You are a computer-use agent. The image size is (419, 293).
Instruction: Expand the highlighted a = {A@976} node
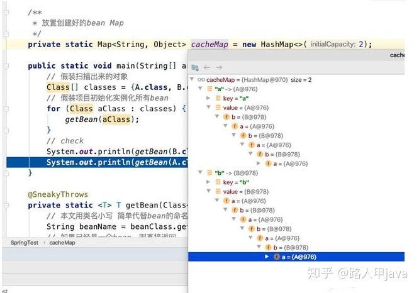pos(267,257)
